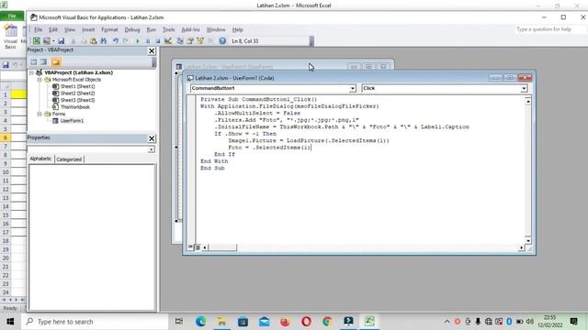Place cursor on the End Sub line
This screenshot has width=588, height=330.
[212, 168]
